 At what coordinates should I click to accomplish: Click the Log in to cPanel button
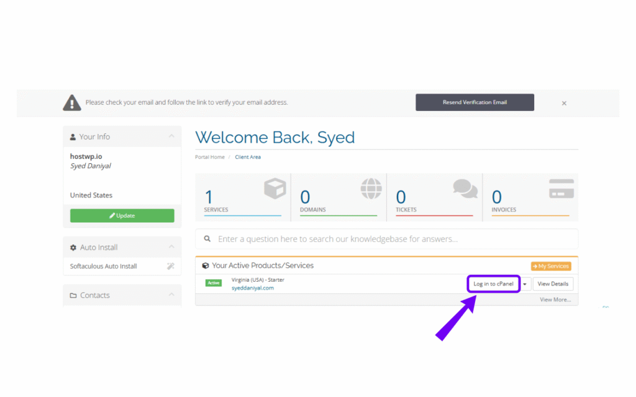point(493,283)
